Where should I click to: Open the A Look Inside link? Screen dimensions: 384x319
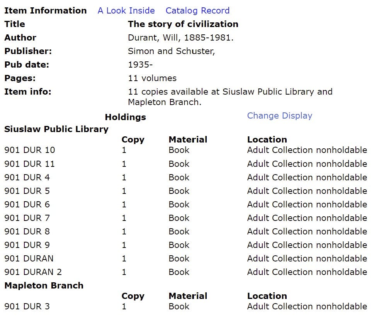point(126,10)
